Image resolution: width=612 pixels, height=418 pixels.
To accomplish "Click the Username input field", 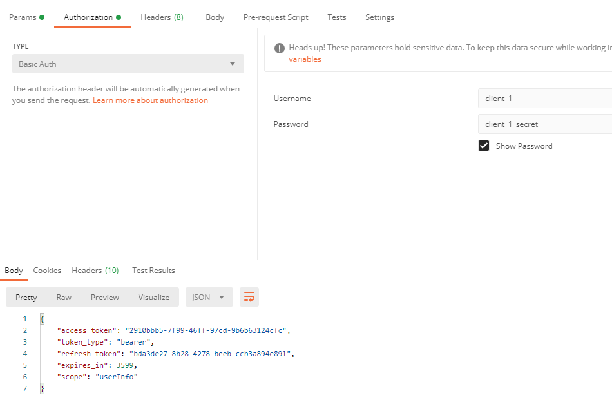I will click(x=545, y=99).
